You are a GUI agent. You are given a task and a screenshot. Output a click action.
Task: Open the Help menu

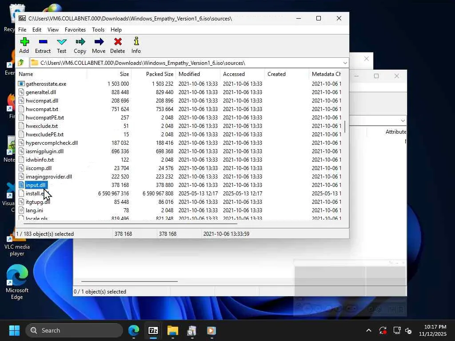(116, 30)
